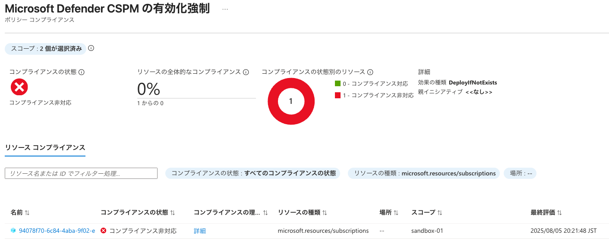The image size is (609, 247).
Task: Sort by 名前 column arrows
Action: [27, 213]
